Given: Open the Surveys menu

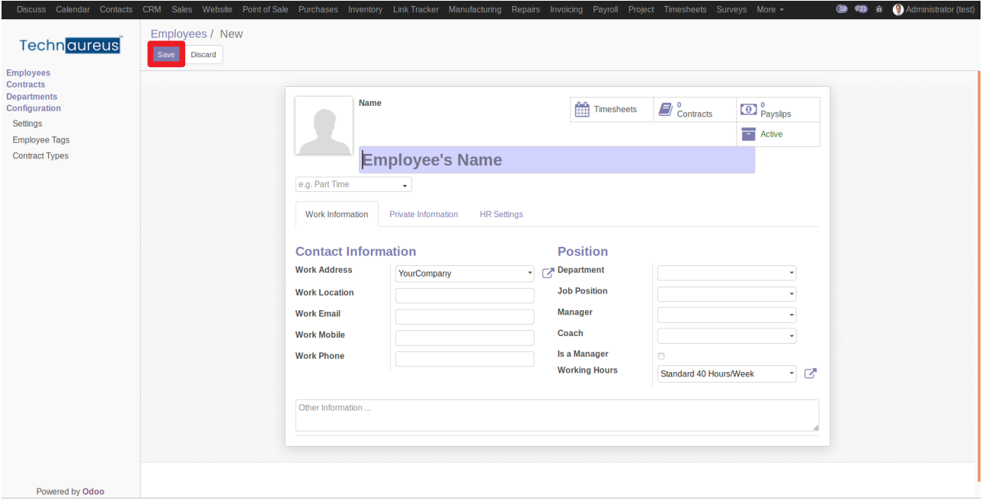Looking at the screenshot, I should click(x=731, y=10).
